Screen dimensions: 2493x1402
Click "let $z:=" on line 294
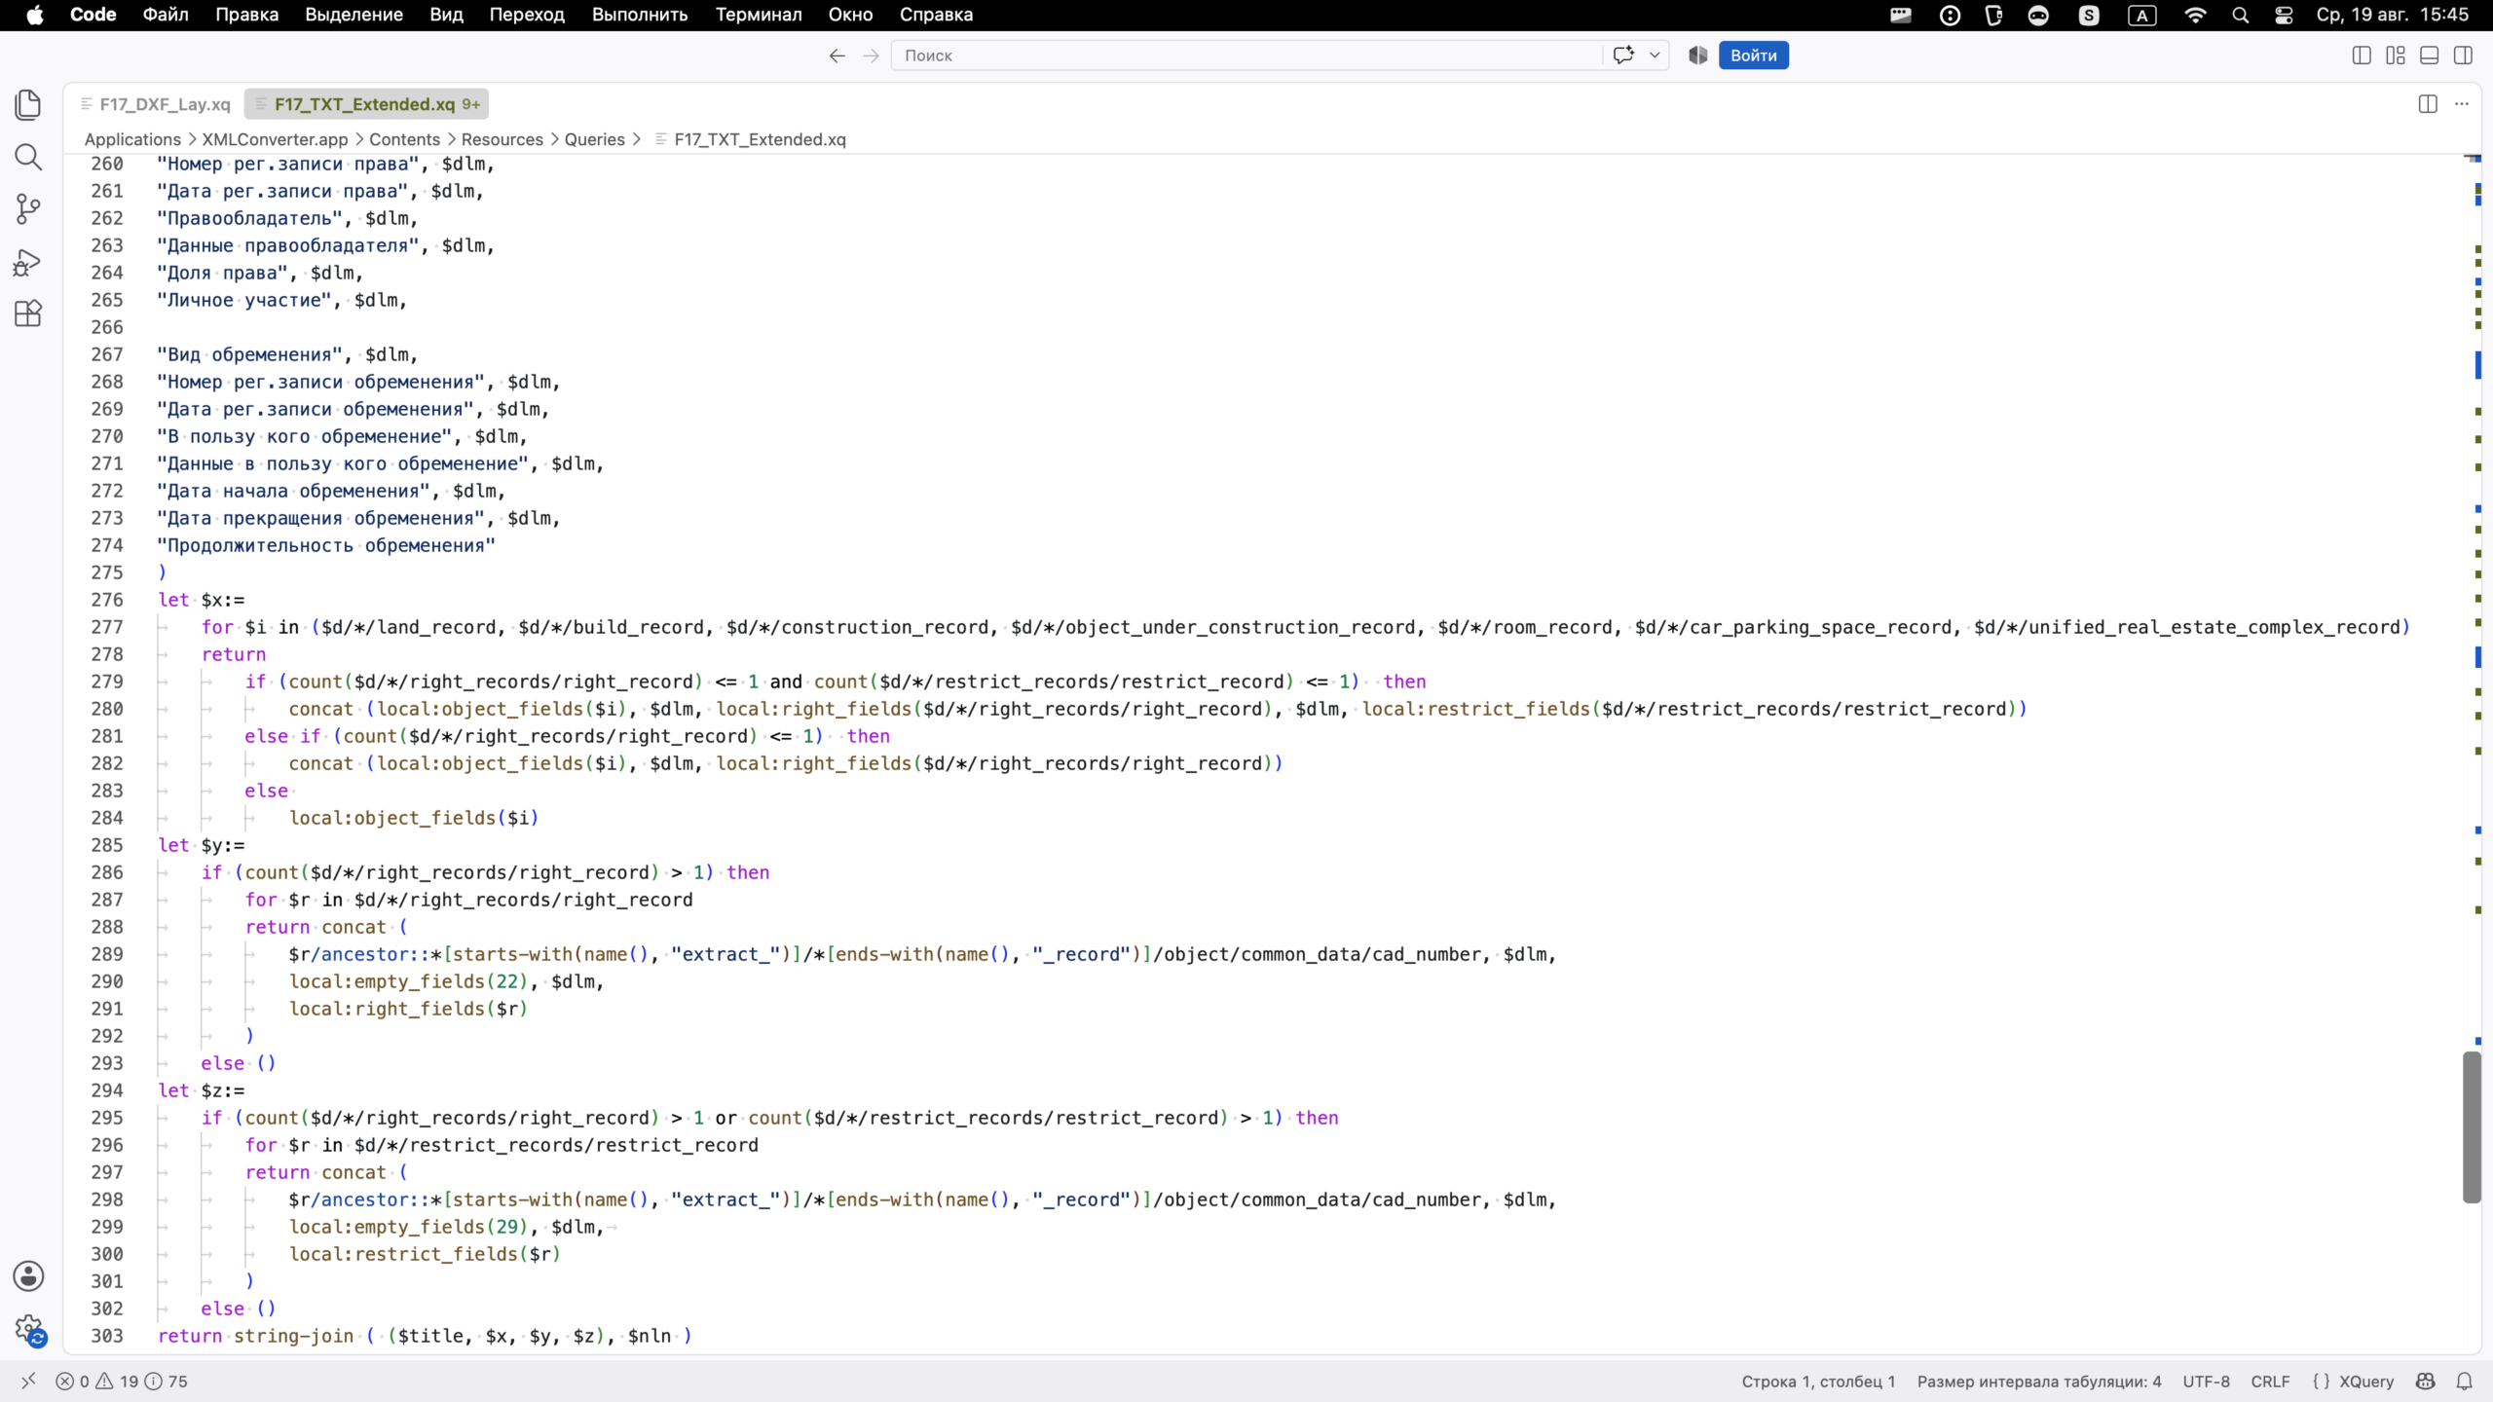pyautogui.click(x=202, y=1090)
